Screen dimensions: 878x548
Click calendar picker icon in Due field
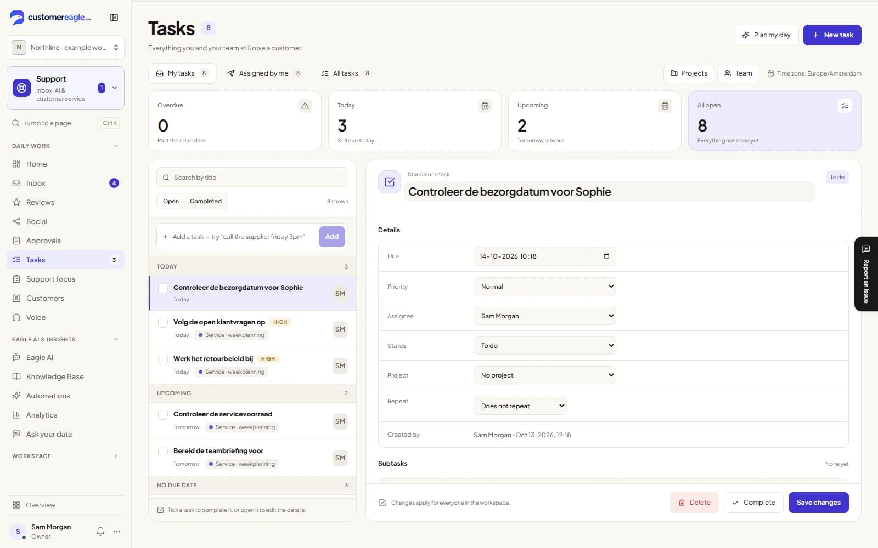(x=606, y=256)
